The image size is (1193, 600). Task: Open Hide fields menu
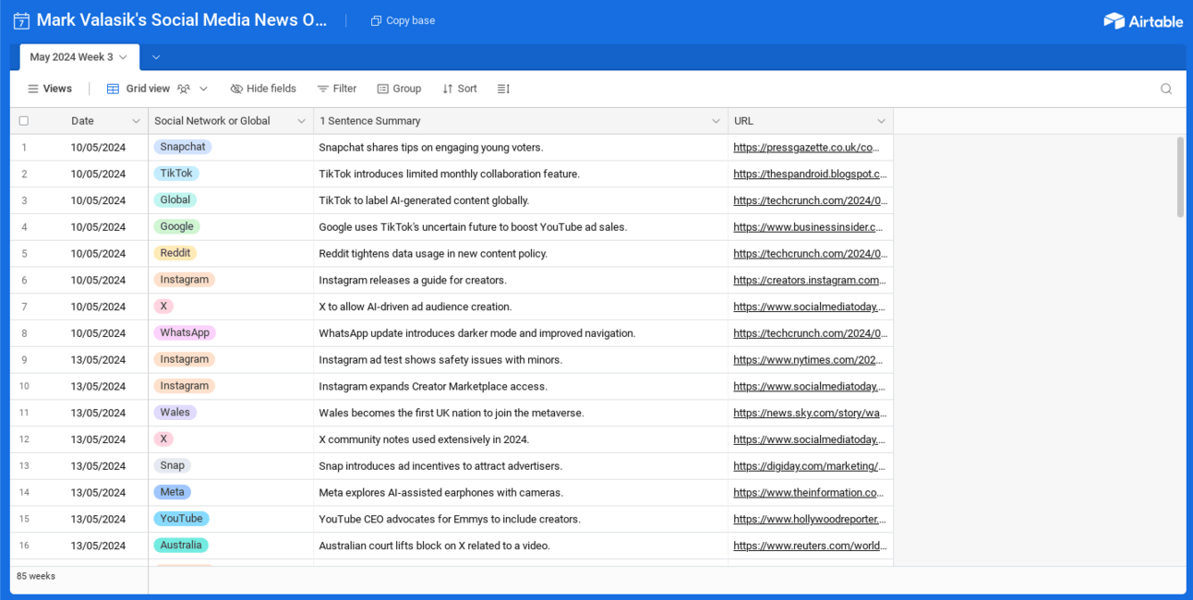pyautogui.click(x=263, y=89)
